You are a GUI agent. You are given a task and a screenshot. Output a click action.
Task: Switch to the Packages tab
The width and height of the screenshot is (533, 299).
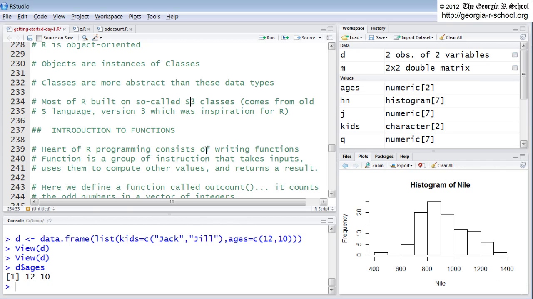pos(384,157)
